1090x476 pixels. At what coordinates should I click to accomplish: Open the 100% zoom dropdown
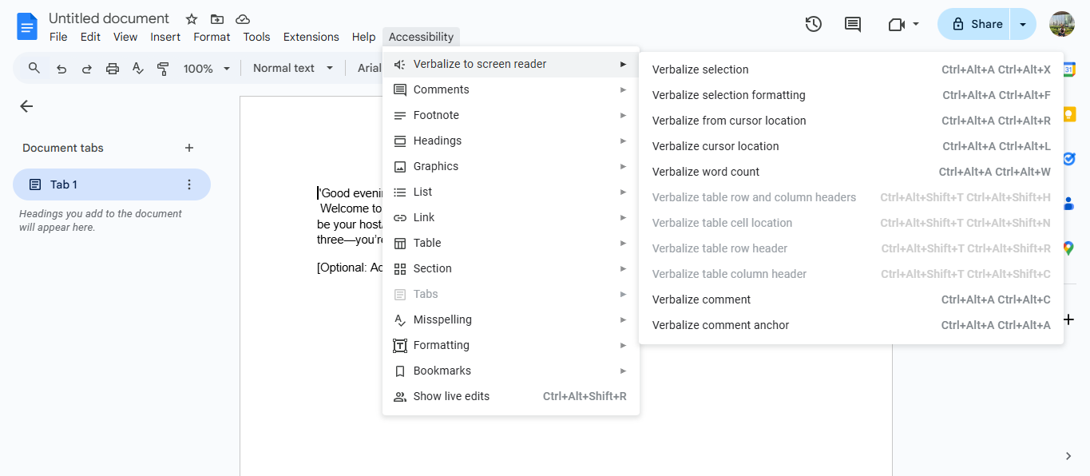tap(206, 69)
